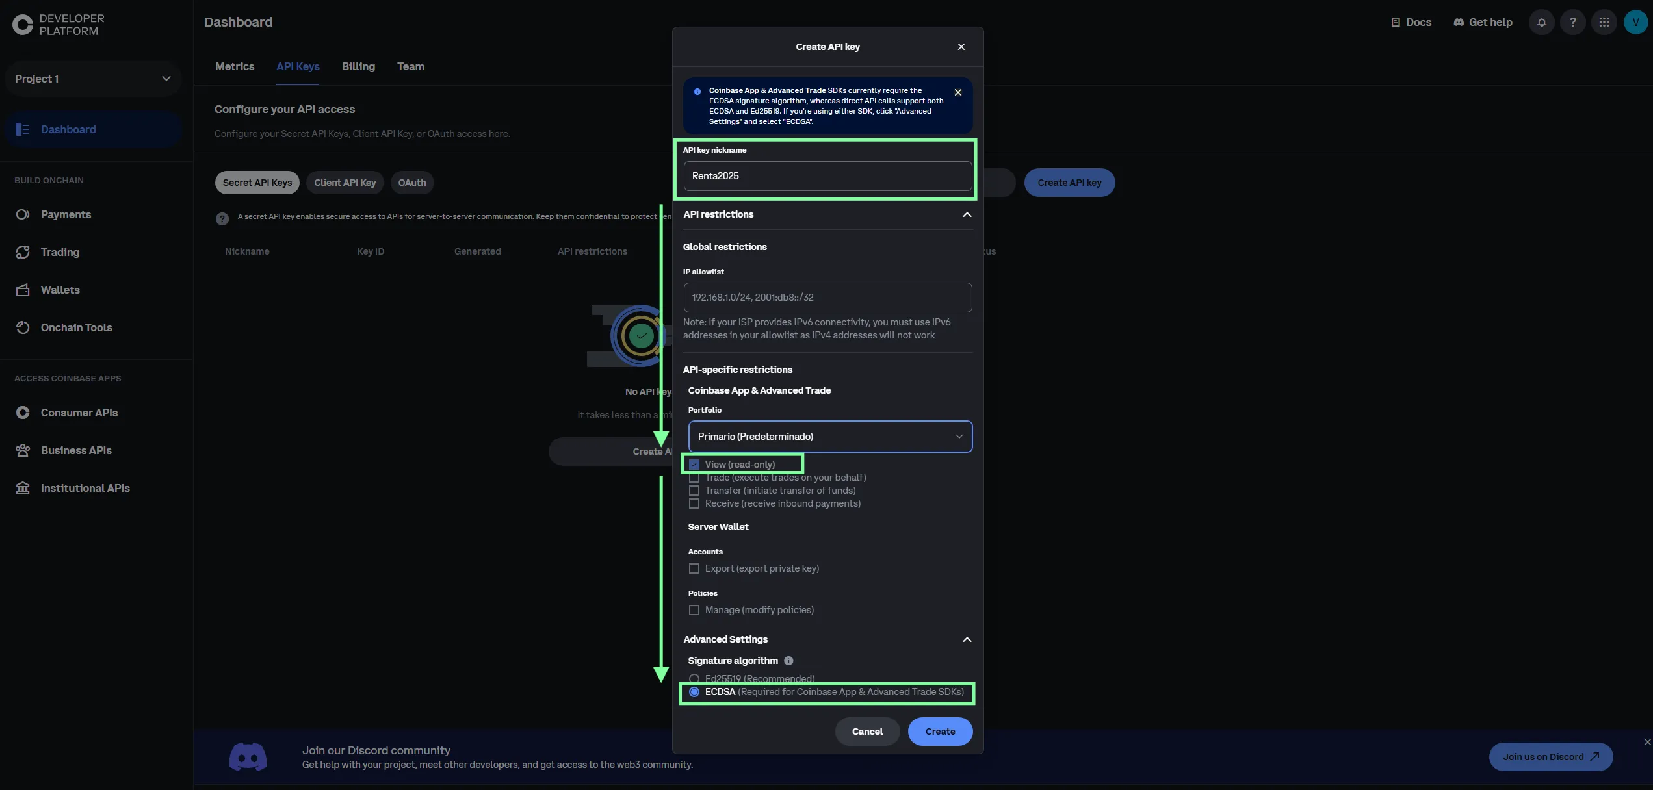Click the Discord logo in banner

tap(248, 757)
